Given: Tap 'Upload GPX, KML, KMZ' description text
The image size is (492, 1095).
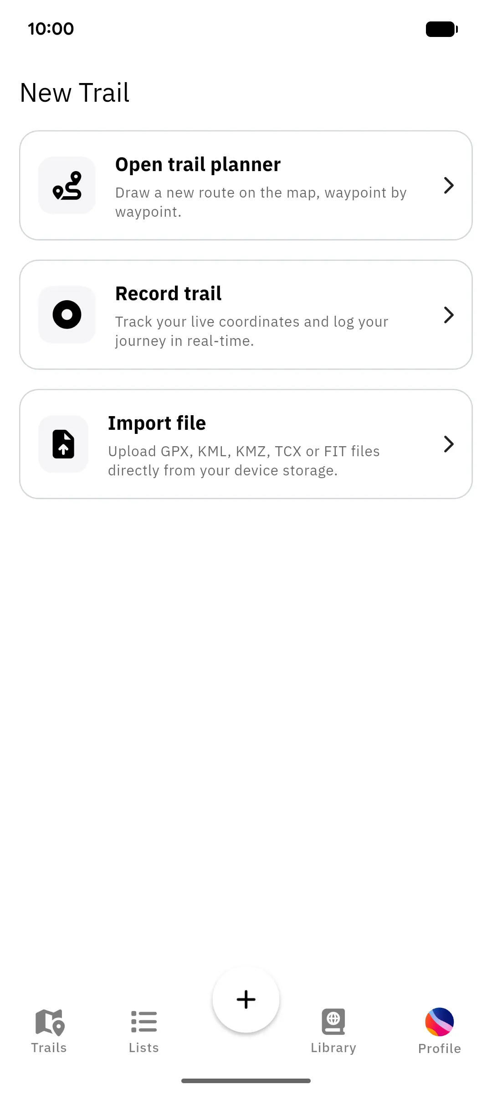Looking at the screenshot, I should tap(244, 461).
